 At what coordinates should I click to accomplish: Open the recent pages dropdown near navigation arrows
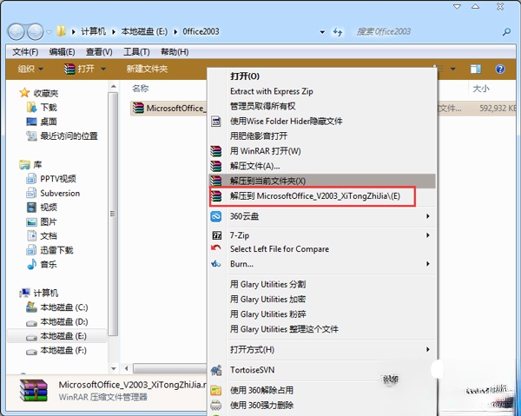pos(49,32)
